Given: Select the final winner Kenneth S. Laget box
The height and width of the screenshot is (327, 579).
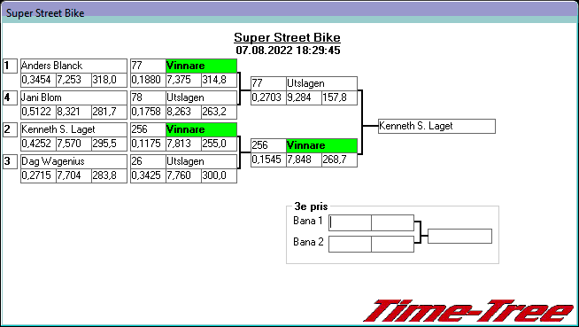Looking at the screenshot, I should pos(436,126).
